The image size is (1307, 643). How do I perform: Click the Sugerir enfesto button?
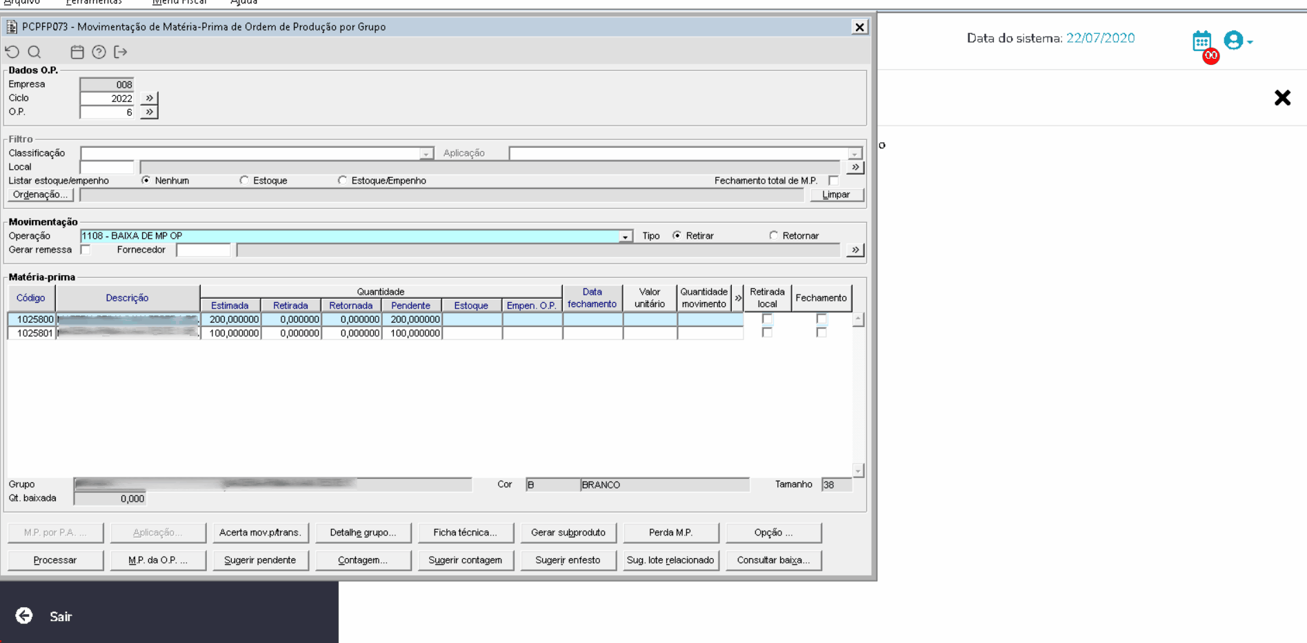click(x=568, y=560)
